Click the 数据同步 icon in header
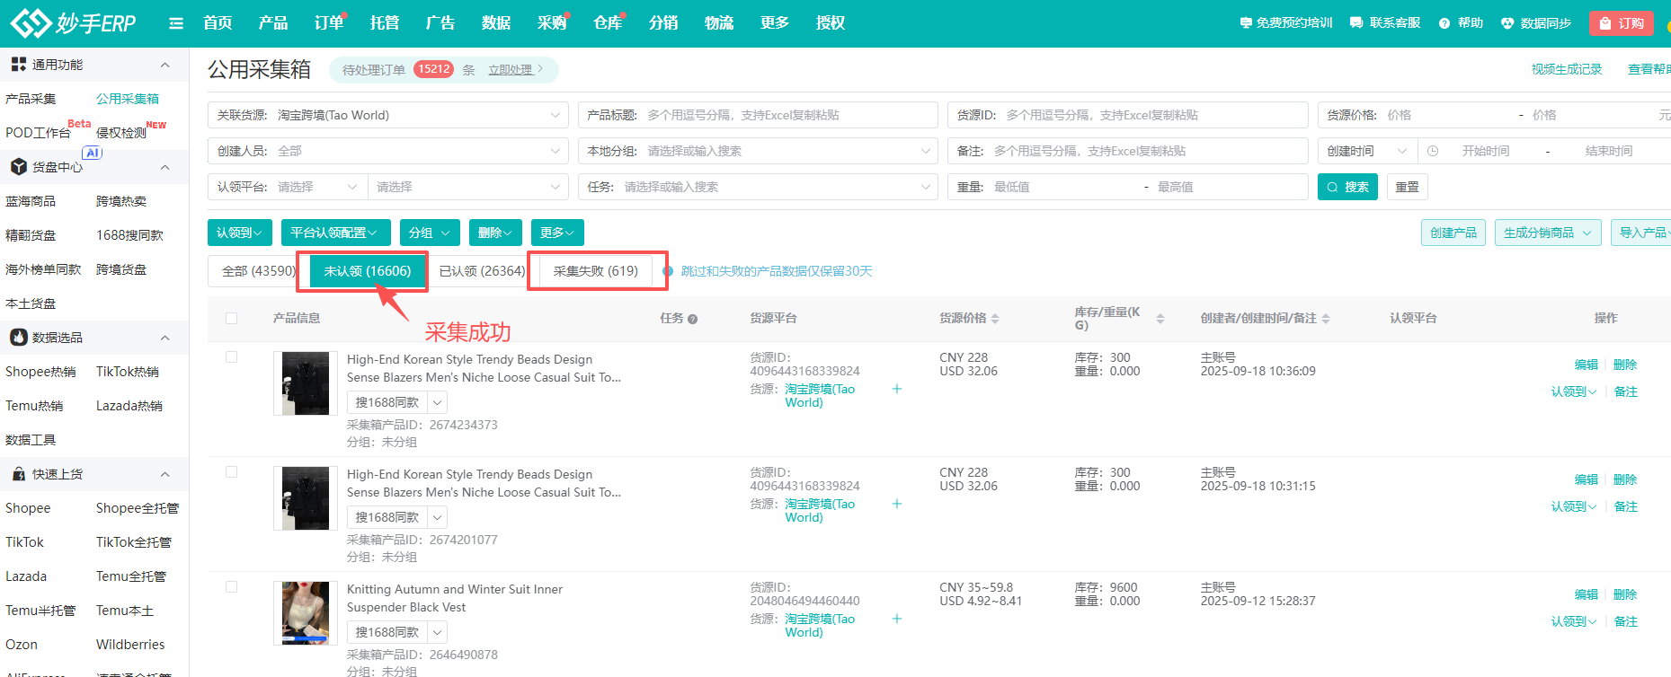The image size is (1671, 677). coord(1507,23)
